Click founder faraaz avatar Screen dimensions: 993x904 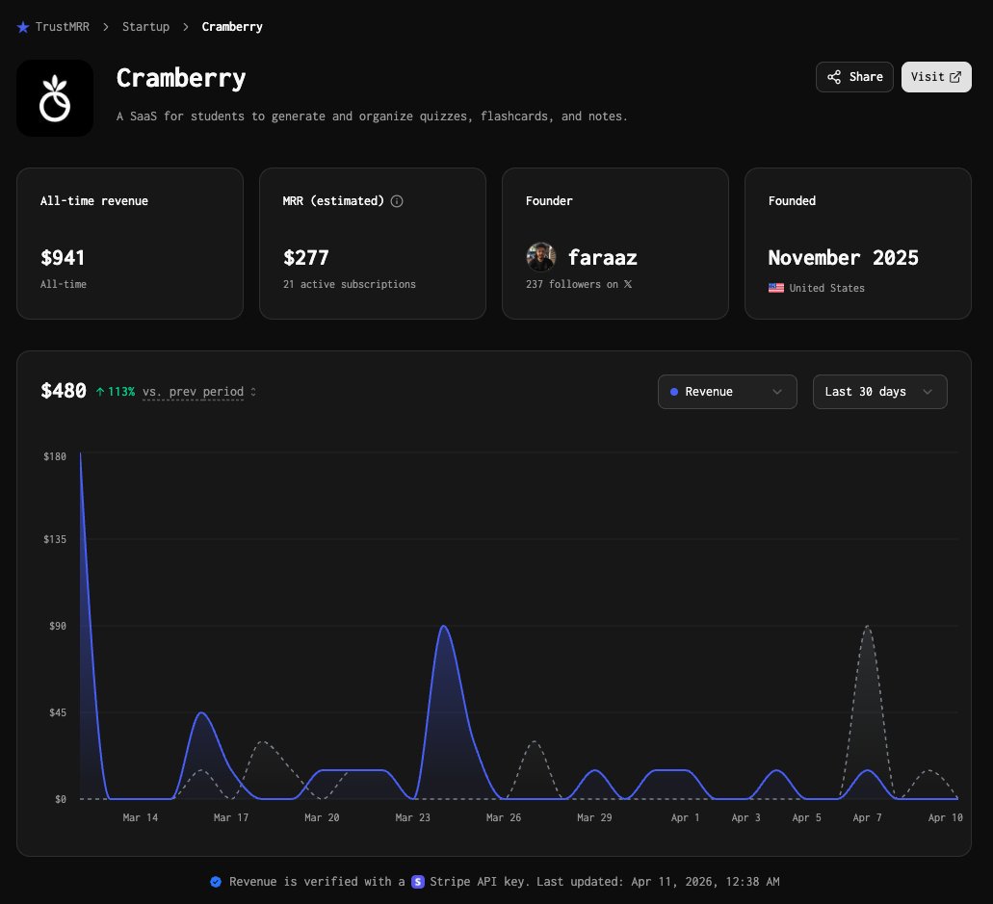click(541, 257)
